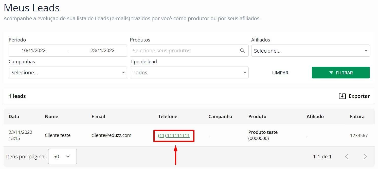Image resolution: width=378 pixels, height=169 pixels.
Task: Go to next page arrow
Action: [365, 157]
